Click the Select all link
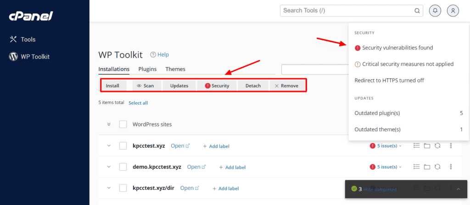Screen dimensions: 470x205 138,103
